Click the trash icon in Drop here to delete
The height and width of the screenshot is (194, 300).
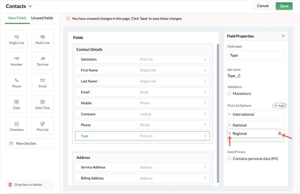coord(10,185)
